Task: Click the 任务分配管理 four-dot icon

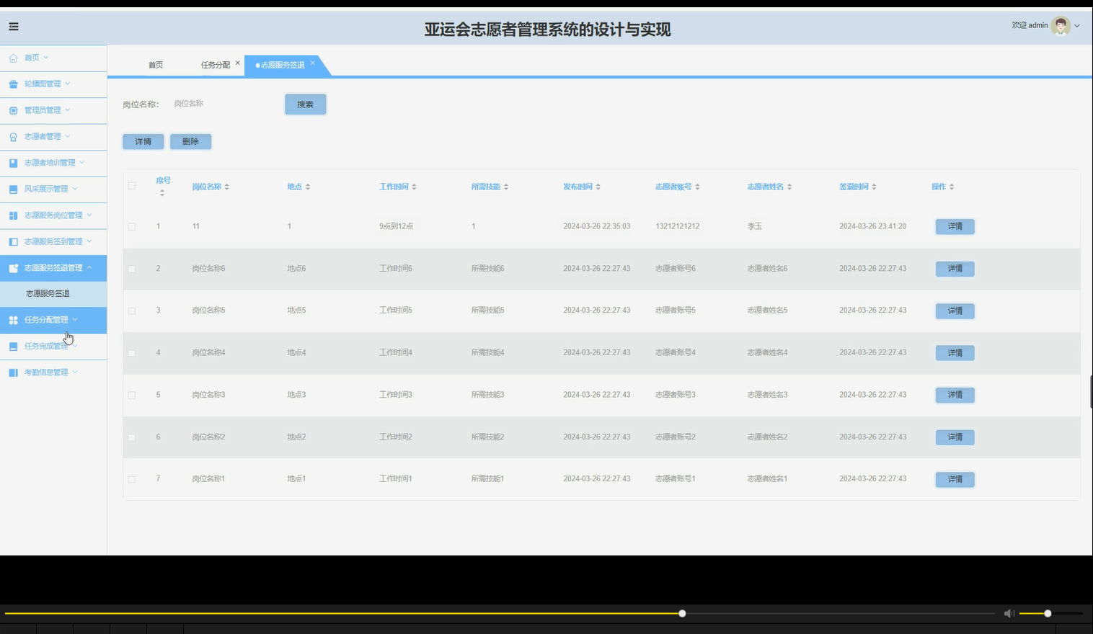Action: 13,320
